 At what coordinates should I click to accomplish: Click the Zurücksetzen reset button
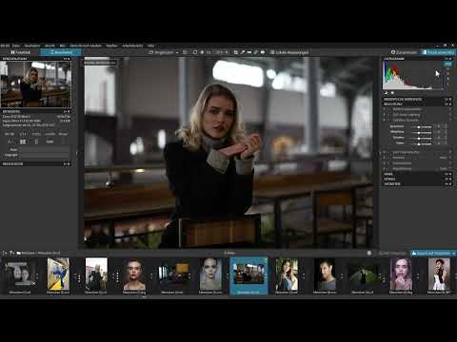click(x=404, y=52)
